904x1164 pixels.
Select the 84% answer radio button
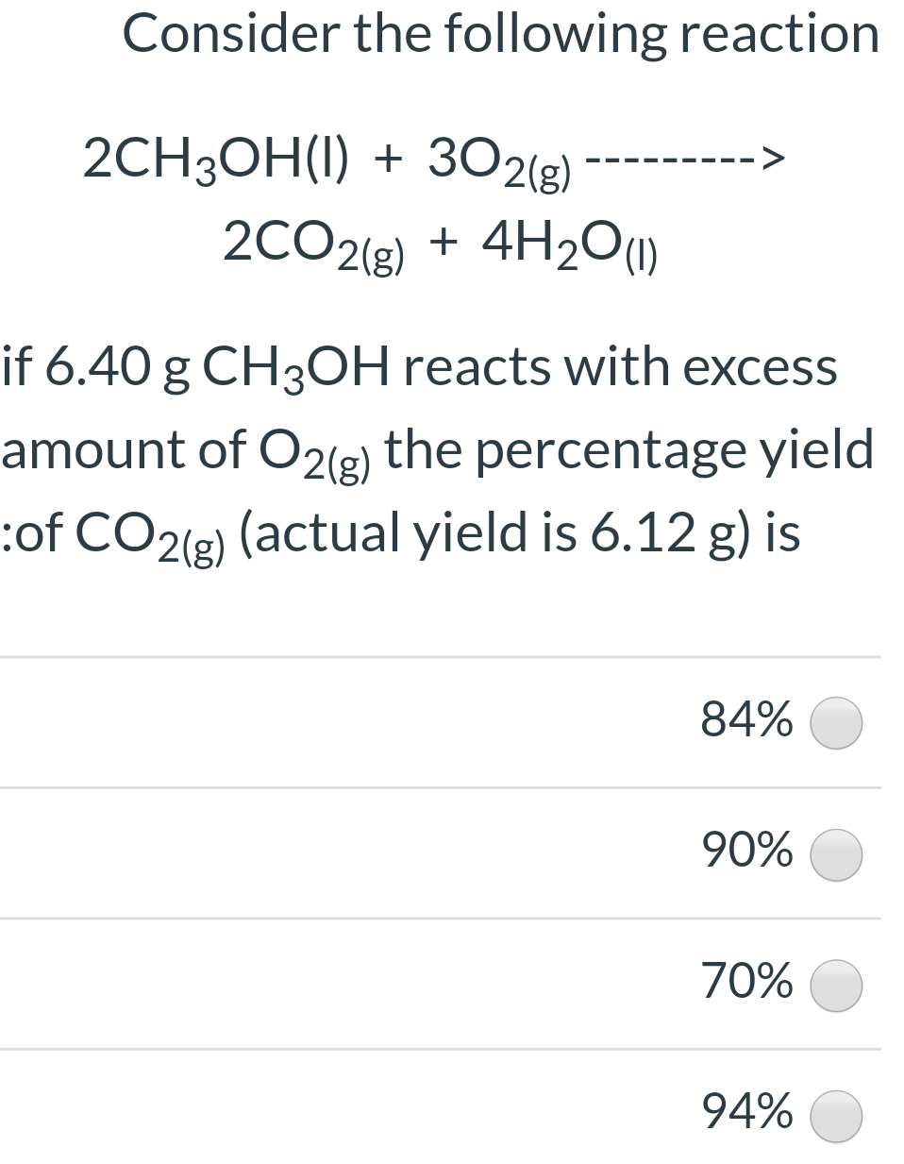pos(836,722)
